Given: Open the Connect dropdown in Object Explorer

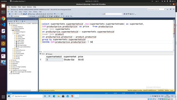Looking at the screenshot, I should point(10,21).
